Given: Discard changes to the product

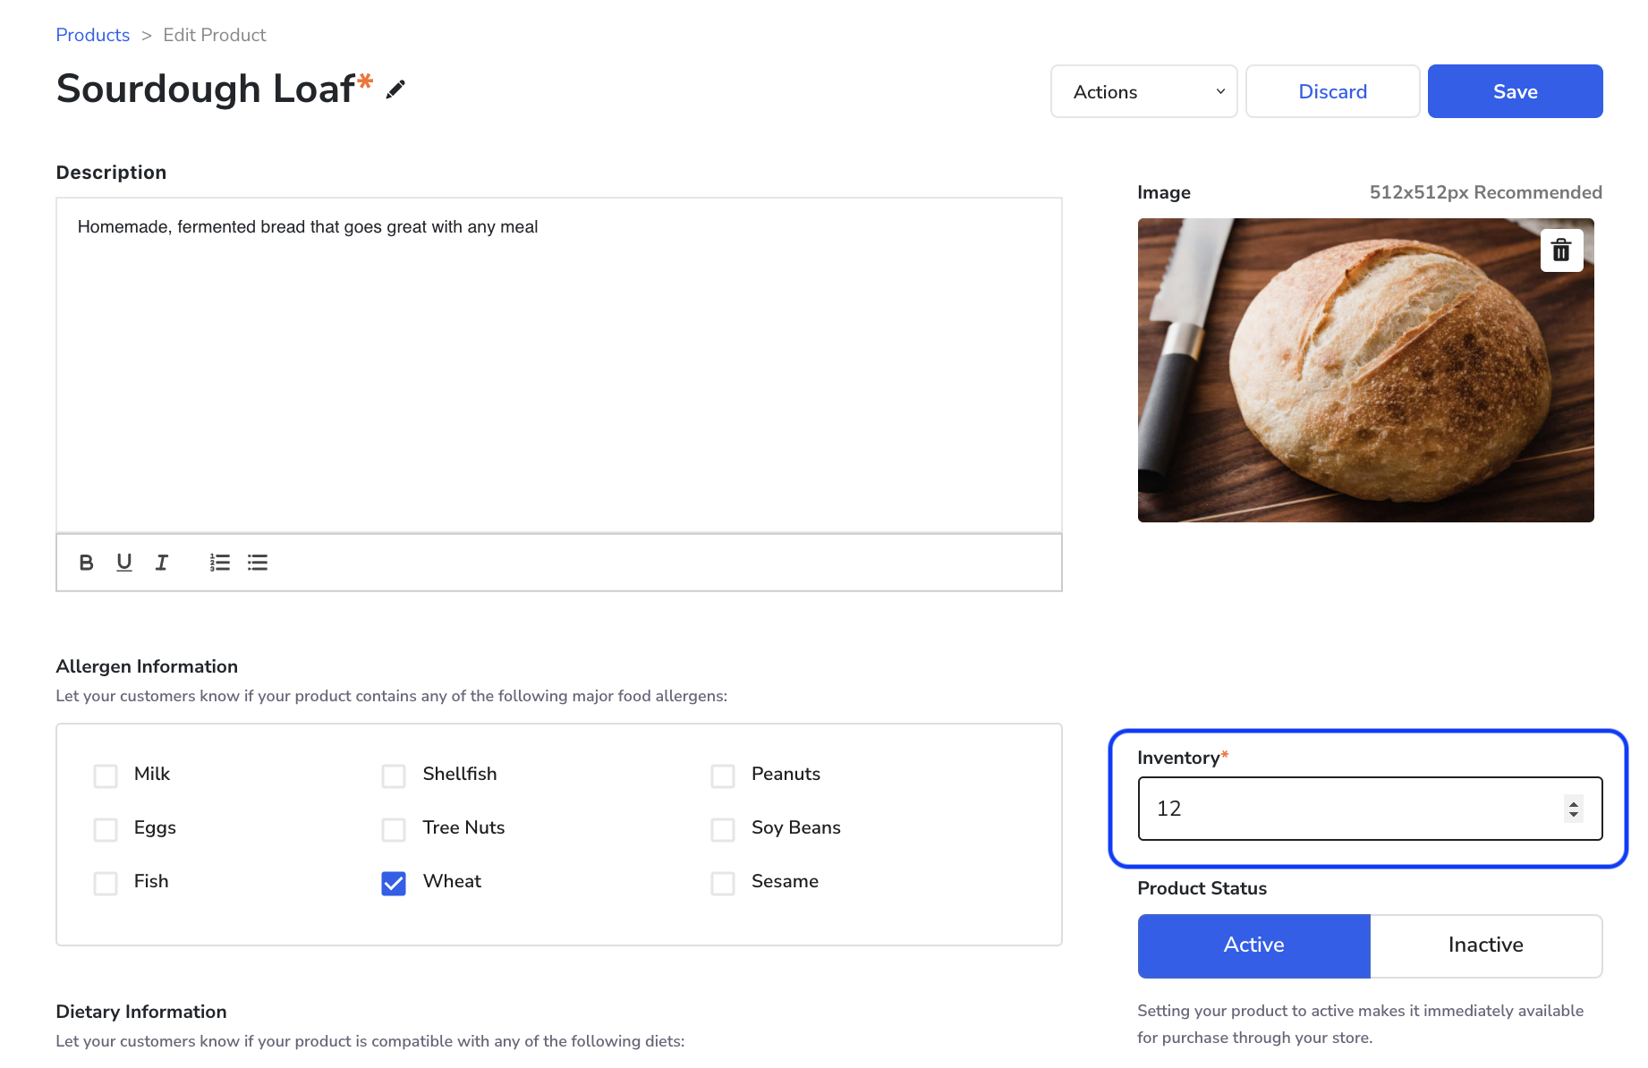Looking at the screenshot, I should 1332,91.
